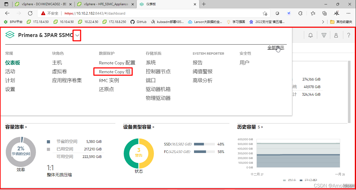Add page to favorites star icon
The image size is (356, 190).
click(x=265, y=13)
